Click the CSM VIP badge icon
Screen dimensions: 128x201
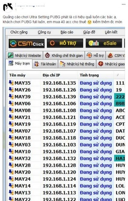click(x=110, y=55)
